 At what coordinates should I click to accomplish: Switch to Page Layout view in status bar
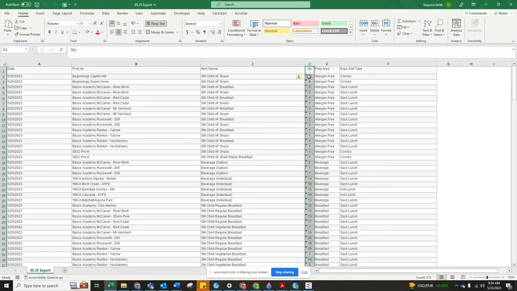point(452,277)
